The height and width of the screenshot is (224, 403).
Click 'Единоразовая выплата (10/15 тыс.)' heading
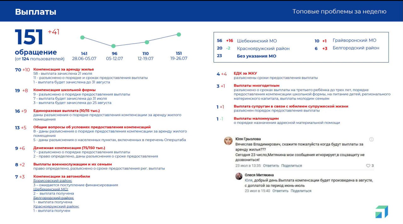click(x=66, y=111)
